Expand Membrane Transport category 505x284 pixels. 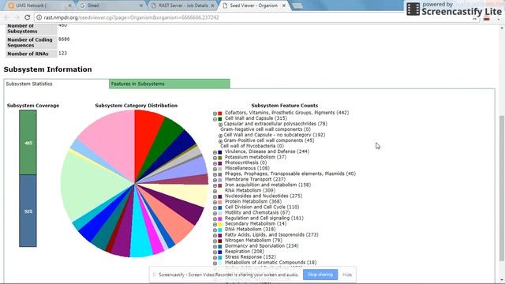[215, 180]
